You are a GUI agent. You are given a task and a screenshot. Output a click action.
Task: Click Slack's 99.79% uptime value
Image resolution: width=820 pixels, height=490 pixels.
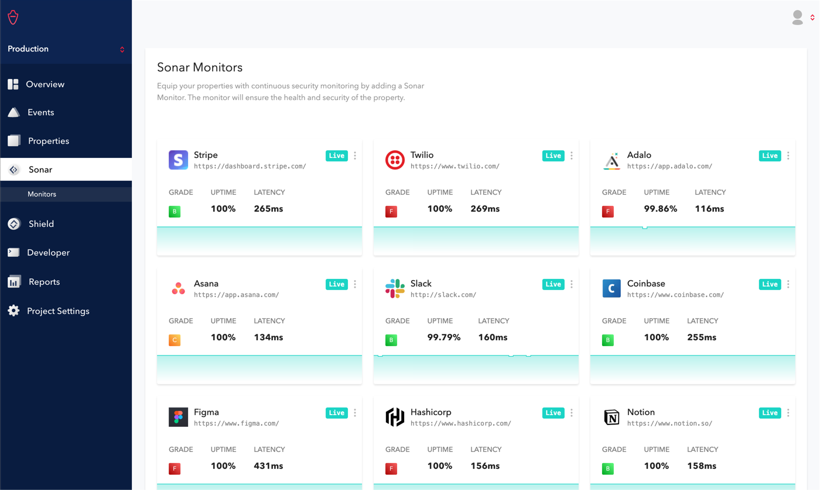444,337
